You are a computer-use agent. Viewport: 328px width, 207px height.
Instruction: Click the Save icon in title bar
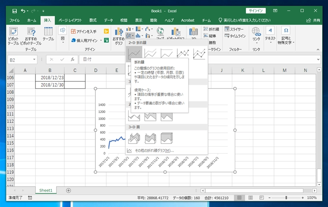[x=15, y=10]
